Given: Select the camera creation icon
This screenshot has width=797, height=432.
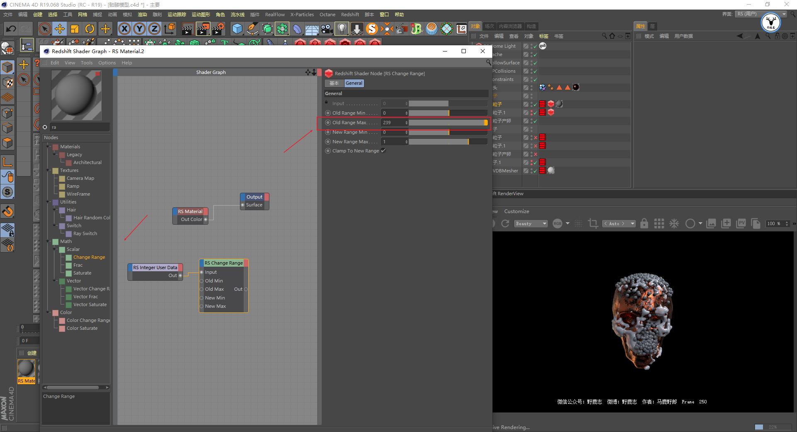Looking at the screenshot, I should 326,28.
